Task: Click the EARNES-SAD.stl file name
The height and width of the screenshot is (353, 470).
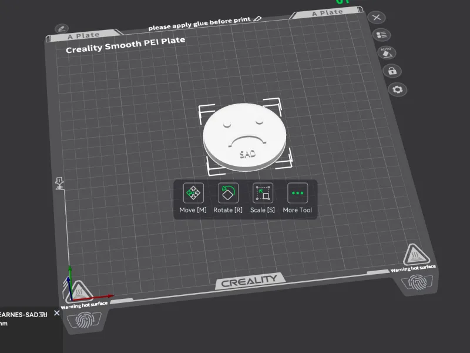Action: (x=23, y=315)
